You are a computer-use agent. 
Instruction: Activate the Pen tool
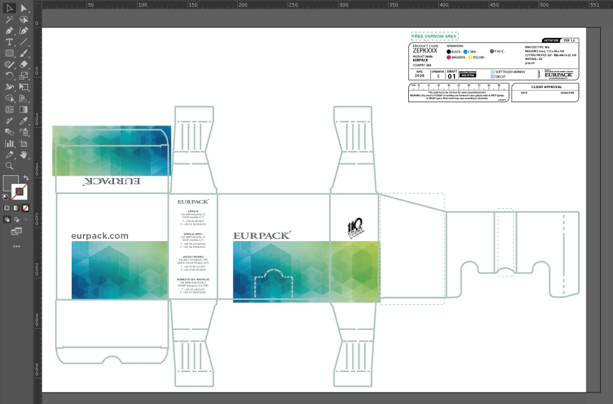(x=9, y=31)
